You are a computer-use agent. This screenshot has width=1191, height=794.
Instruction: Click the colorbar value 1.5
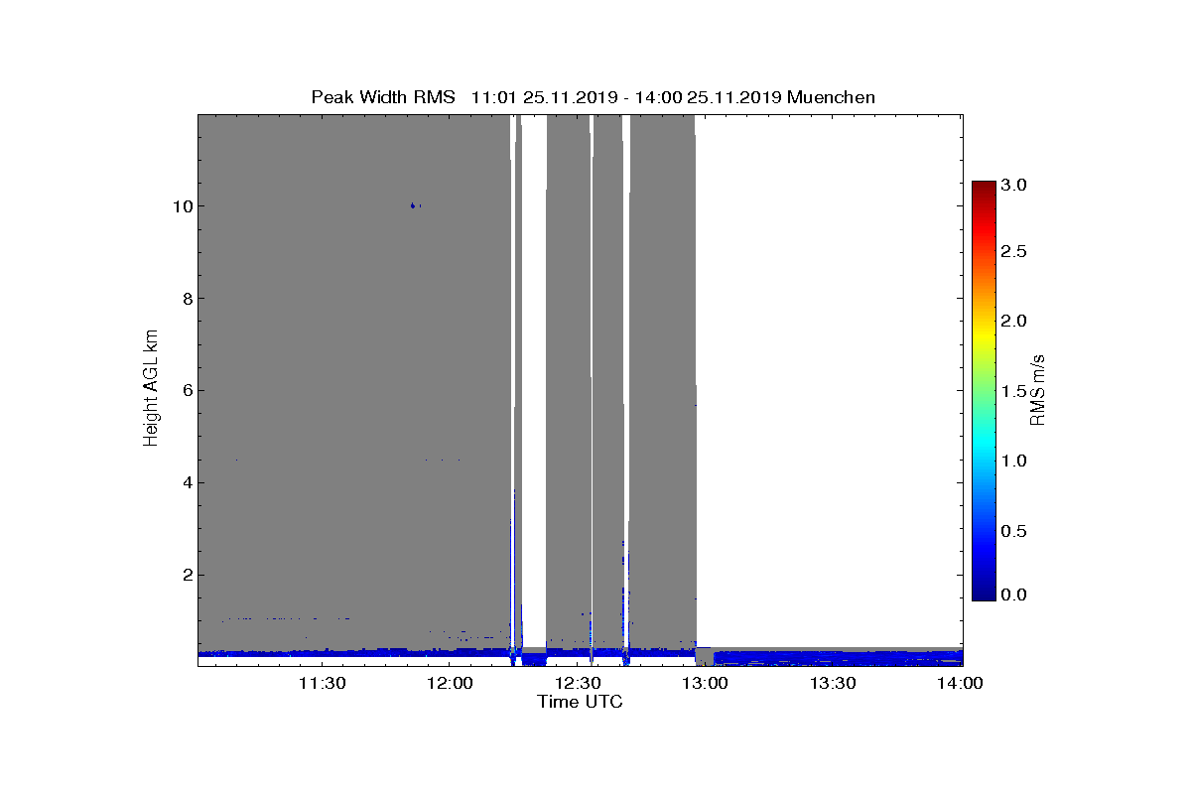(1013, 391)
